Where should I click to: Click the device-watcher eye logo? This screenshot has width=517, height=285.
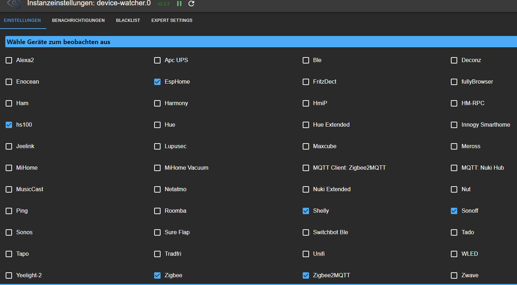13,3
